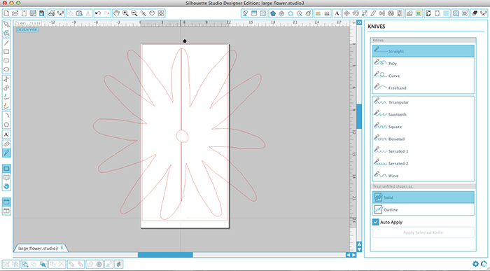Click the scroll up arrow above the scroll down arrow
The image size is (490, 271).
(359, 244)
